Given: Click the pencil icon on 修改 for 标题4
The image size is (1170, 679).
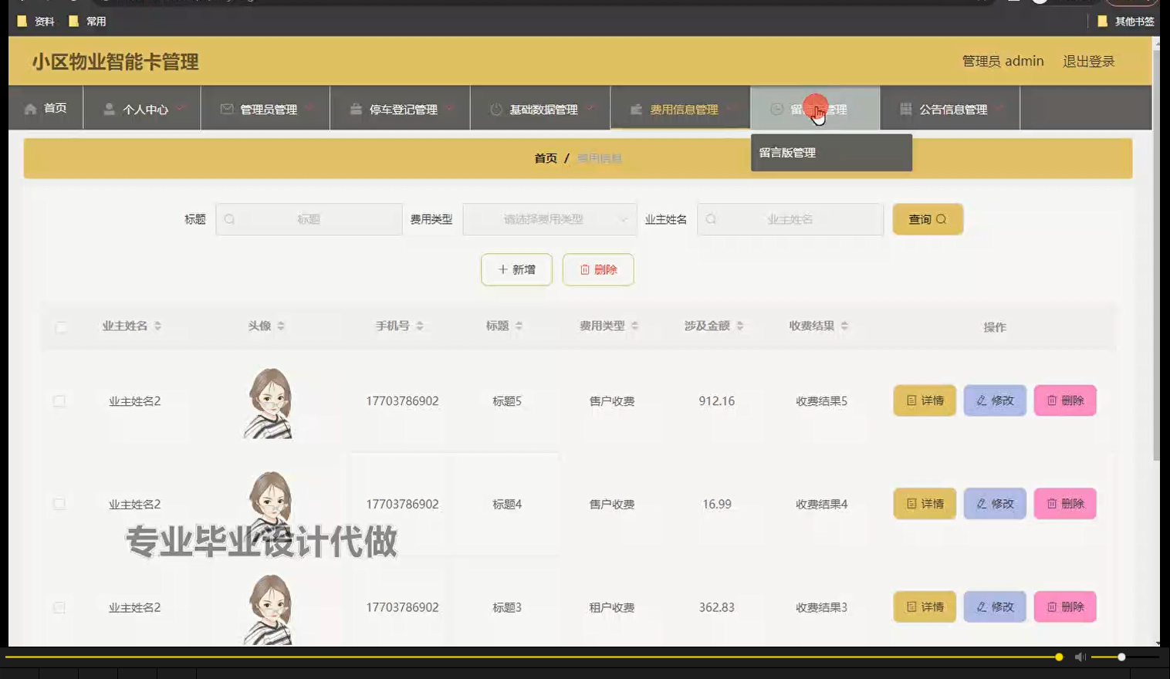Looking at the screenshot, I should pos(981,503).
